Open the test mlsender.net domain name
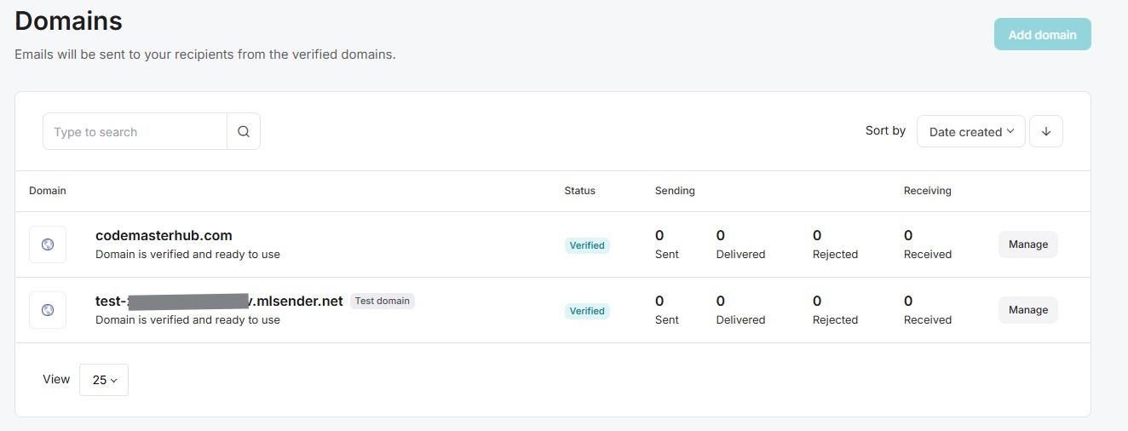The height and width of the screenshot is (431, 1128). coord(219,301)
